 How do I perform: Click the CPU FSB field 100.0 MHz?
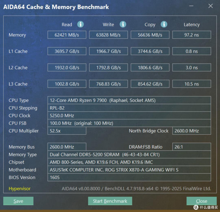(x=129, y=123)
